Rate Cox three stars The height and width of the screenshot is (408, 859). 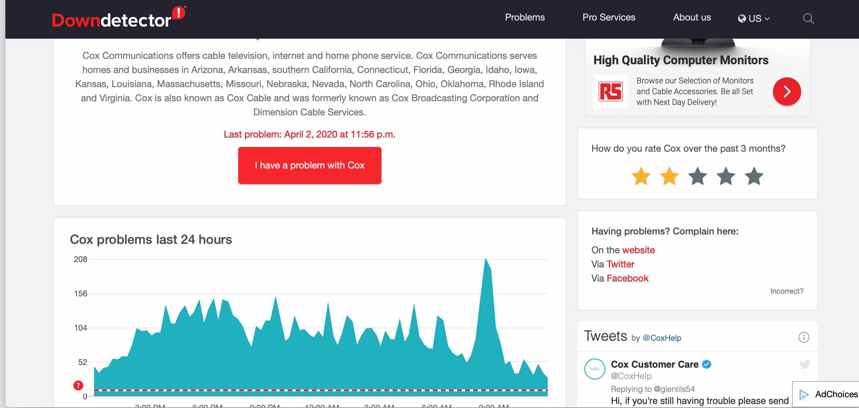tap(697, 176)
